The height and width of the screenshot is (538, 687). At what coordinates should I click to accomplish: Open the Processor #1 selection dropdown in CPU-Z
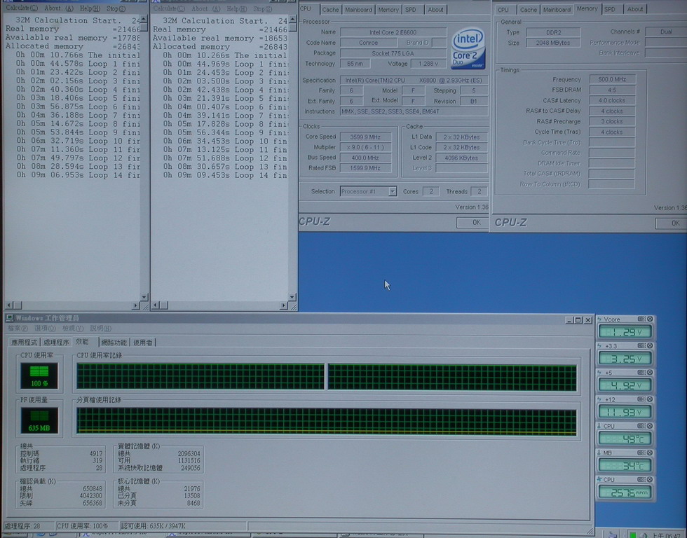click(x=393, y=191)
